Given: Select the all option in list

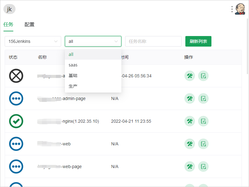Looking at the screenshot, I should (93, 54).
